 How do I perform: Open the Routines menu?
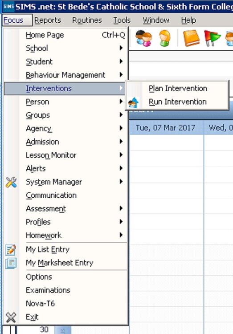[x=87, y=20]
